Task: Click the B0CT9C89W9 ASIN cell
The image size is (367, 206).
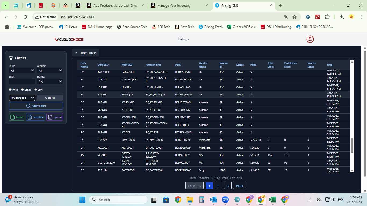Action: [183, 148]
